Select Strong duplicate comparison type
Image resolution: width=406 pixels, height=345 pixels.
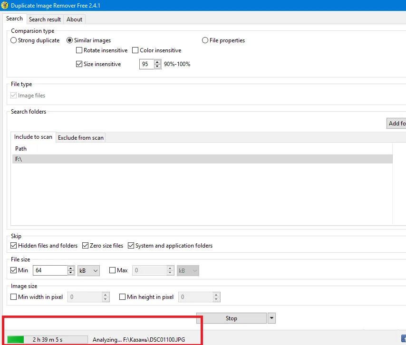pos(14,40)
